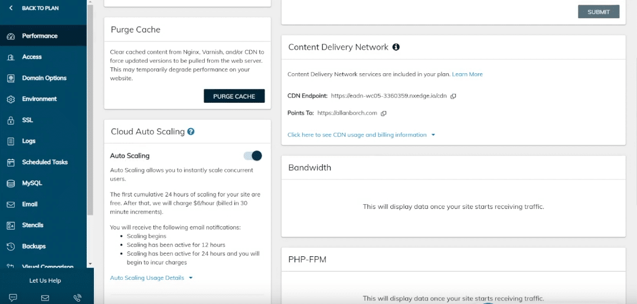
Task: Click the PURGE CACHE button
Action: (234, 96)
